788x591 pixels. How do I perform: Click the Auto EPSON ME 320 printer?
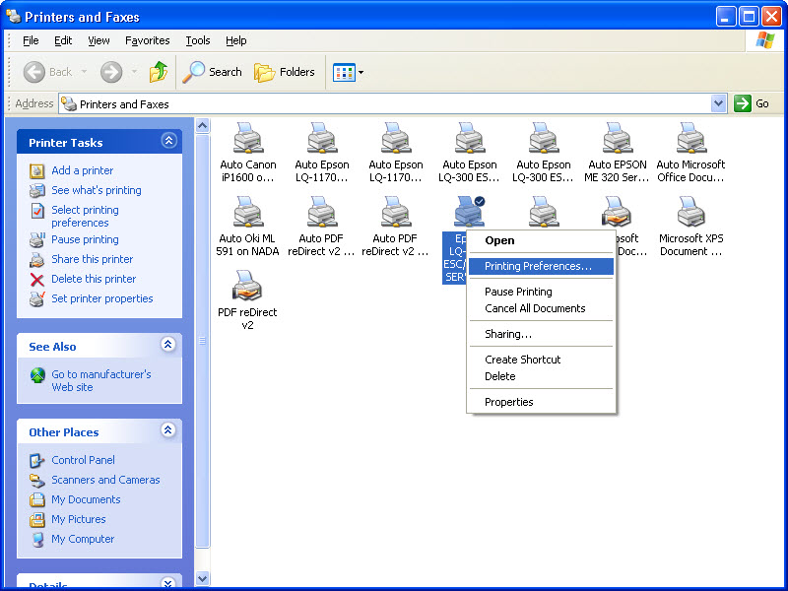coord(617,139)
